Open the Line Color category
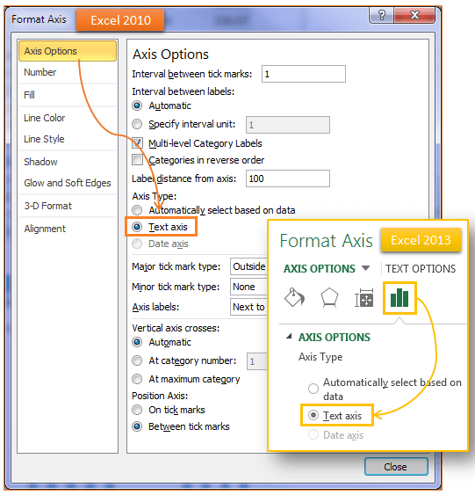The width and height of the screenshot is (475, 495). (x=68, y=118)
